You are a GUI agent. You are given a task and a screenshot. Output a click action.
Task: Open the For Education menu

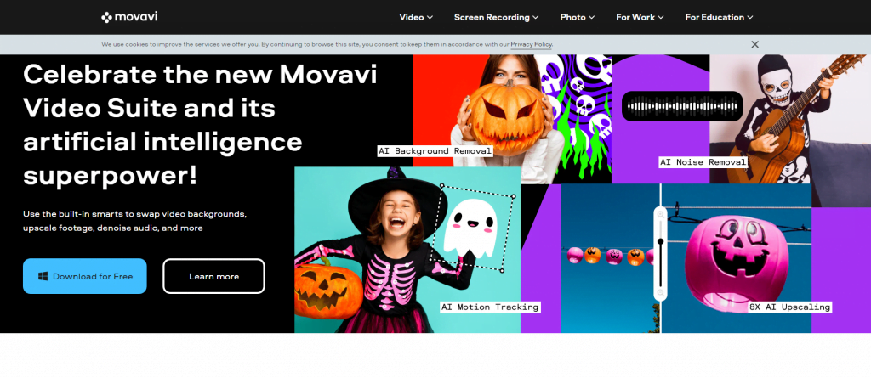click(x=719, y=17)
